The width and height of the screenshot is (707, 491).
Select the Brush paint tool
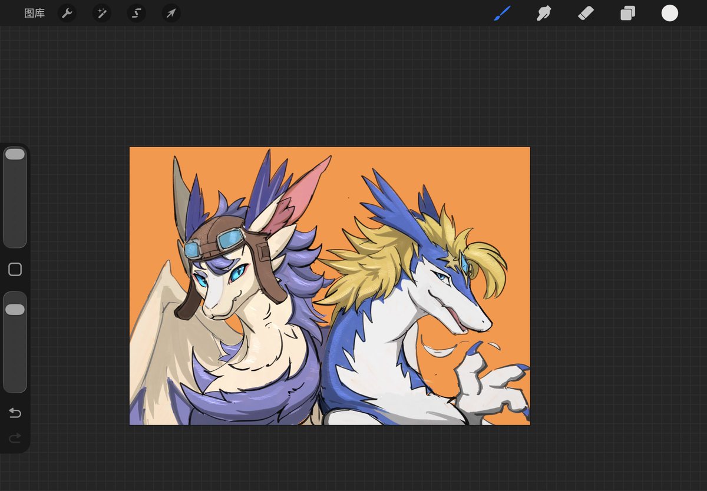(x=502, y=13)
